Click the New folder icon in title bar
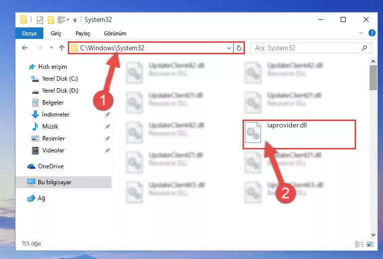Viewport: 383px width, 259px height. pyautogui.click(x=51, y=19)
